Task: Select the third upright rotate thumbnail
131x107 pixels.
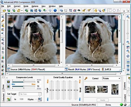Action: click(x=115, y=89)
